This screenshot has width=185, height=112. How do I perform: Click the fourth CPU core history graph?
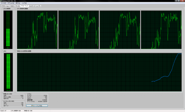161,30
